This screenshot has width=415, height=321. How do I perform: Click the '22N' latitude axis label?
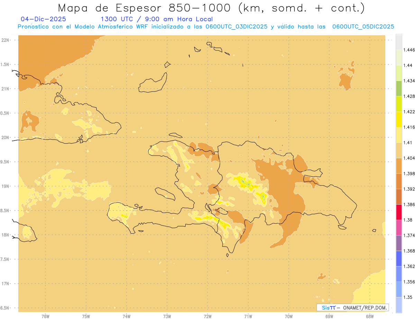5,40
